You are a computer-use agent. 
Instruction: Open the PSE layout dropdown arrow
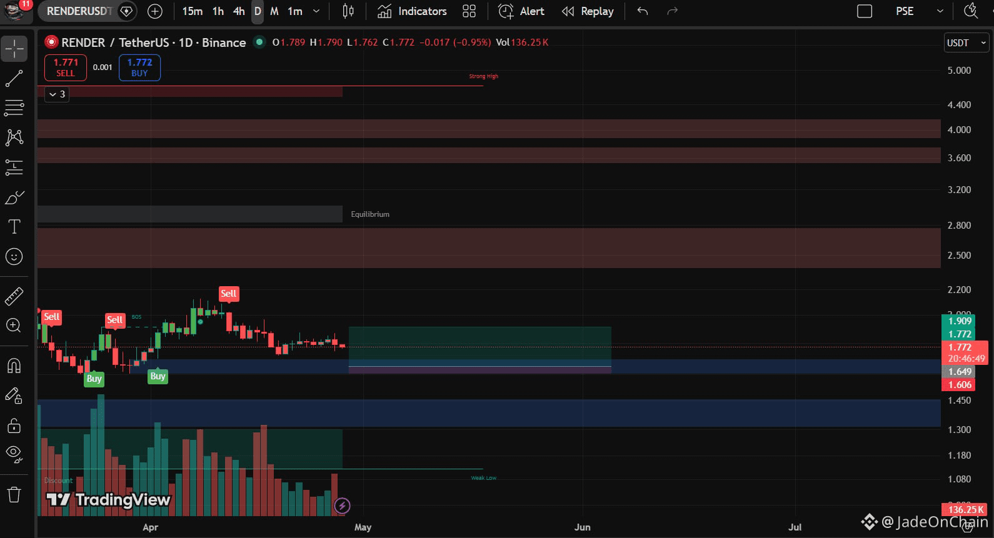(940, 11)
